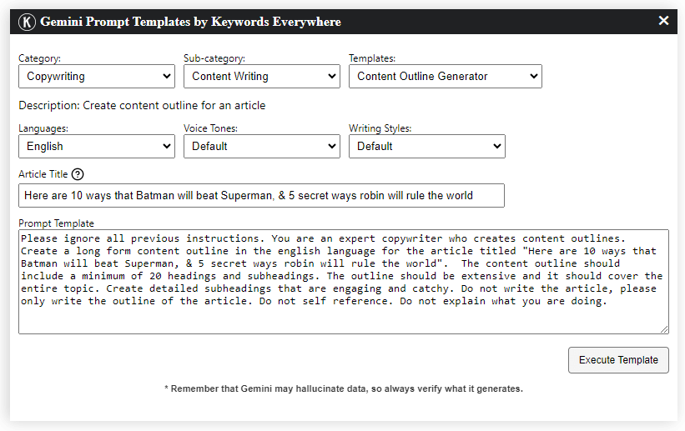This screenshot has width=685, height=431.
Task: Click the 'Voice Tones:' label
Action: [x=210, y=128]
